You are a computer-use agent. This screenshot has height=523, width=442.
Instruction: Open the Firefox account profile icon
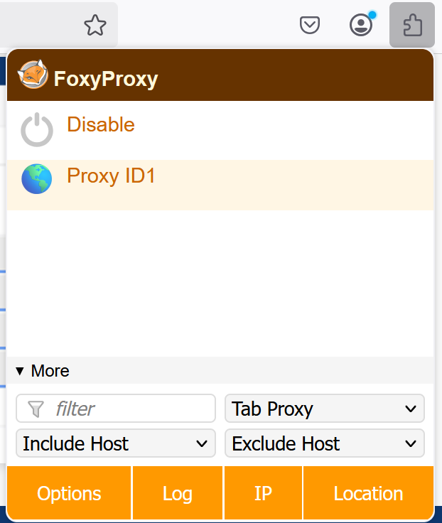[x=361, y=26]
